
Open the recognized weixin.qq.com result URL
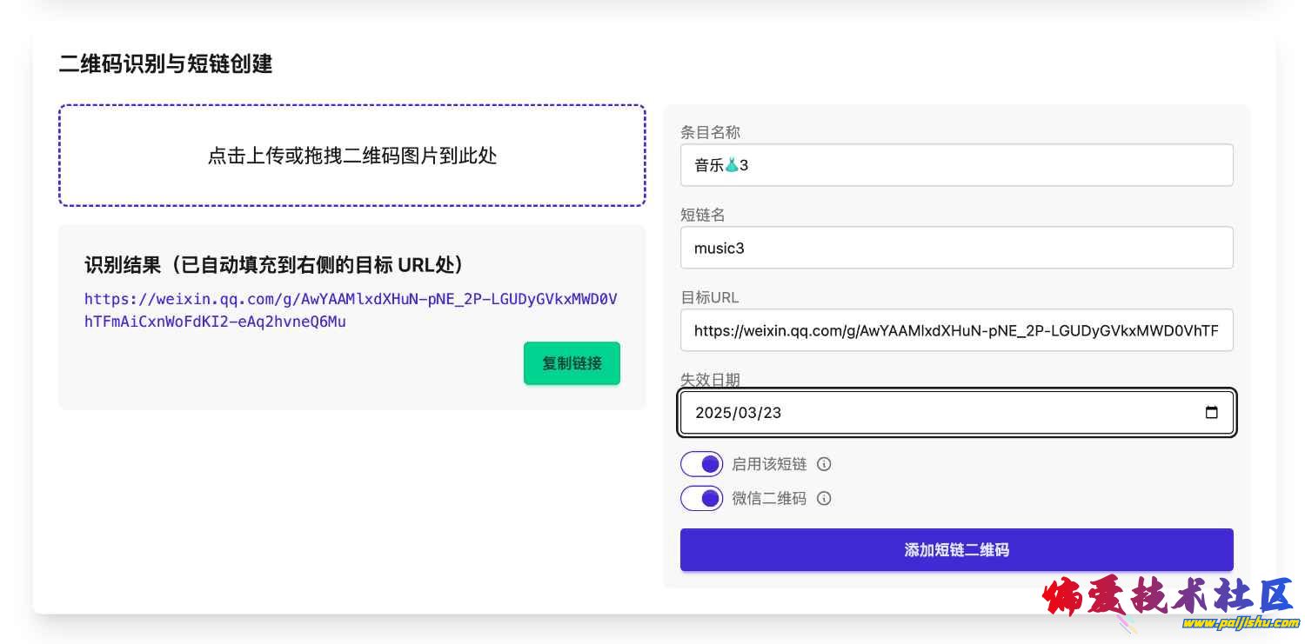[350, 310]
